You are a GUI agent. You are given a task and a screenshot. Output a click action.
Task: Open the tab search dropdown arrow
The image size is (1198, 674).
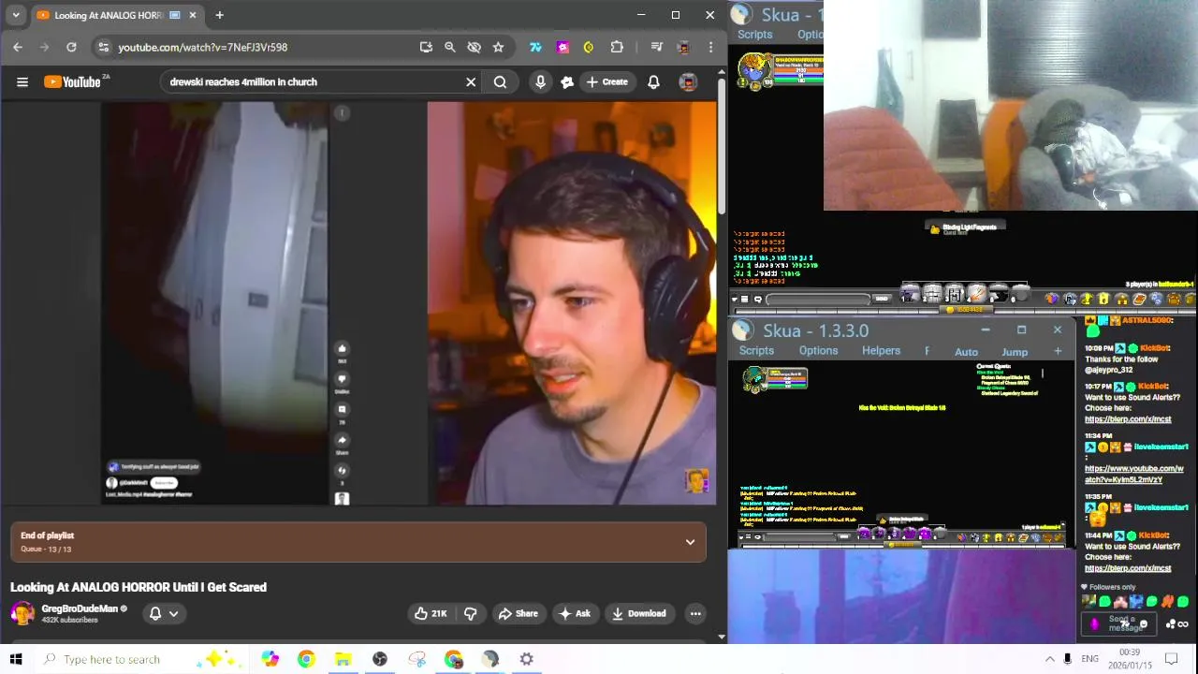pyautogui.click(x=16, y=15)
